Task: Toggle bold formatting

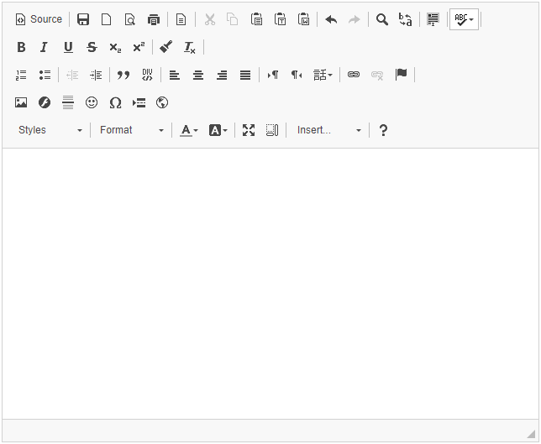Action: [x=21, y=47]
